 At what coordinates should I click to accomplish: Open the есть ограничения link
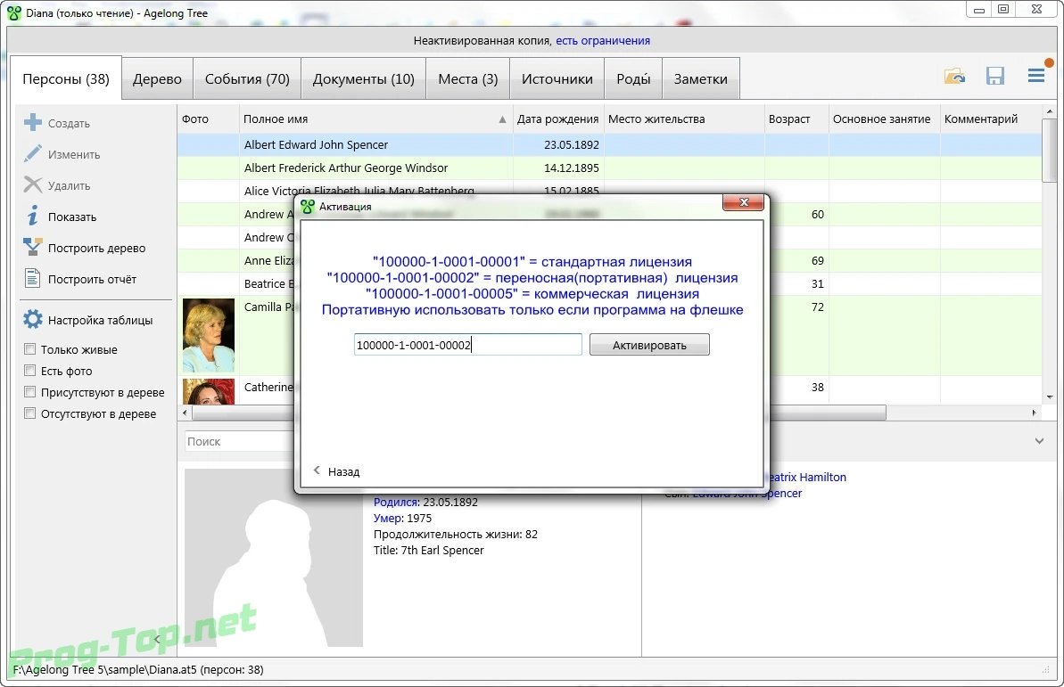[603, 41]
